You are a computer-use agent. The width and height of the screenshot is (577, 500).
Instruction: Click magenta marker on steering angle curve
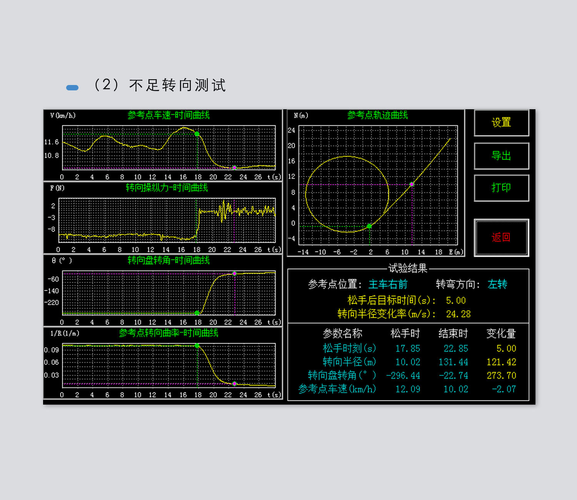[x=235, y=274]
